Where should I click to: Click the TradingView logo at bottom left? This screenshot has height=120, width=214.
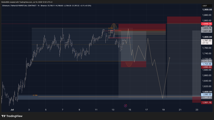(x=12, y=116)
